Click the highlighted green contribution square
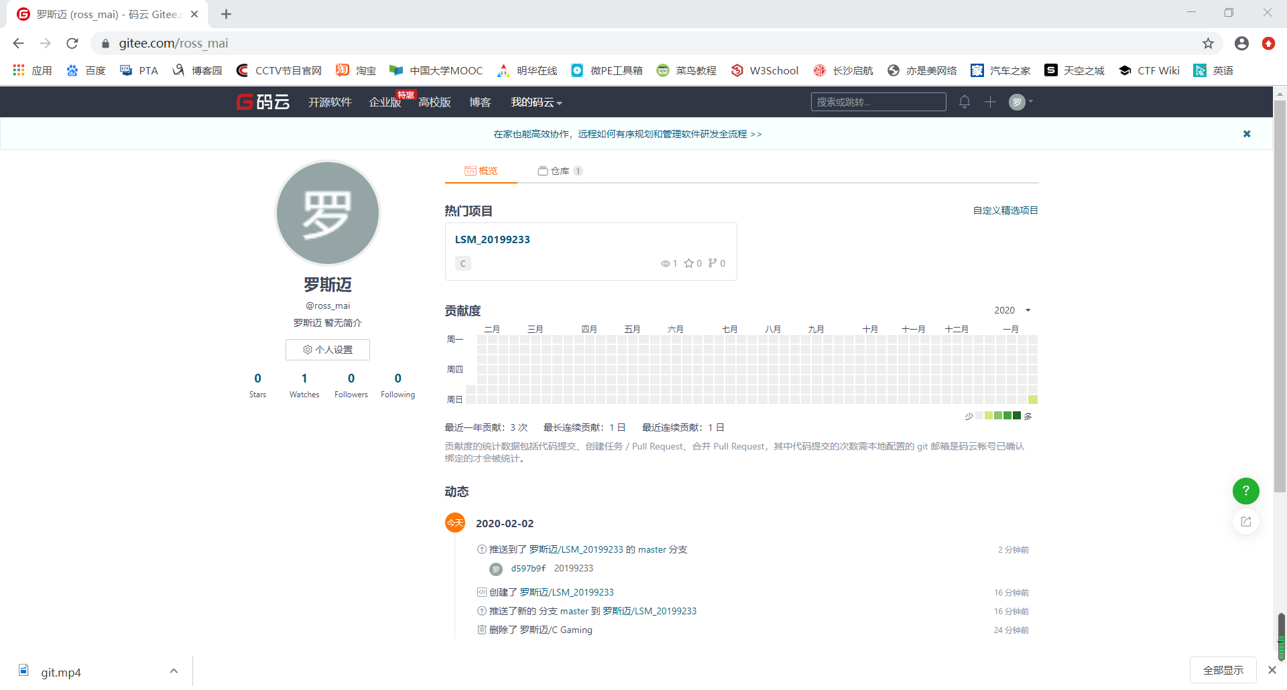Viewport: 1287px width, 690px height. click(1033, 400)
